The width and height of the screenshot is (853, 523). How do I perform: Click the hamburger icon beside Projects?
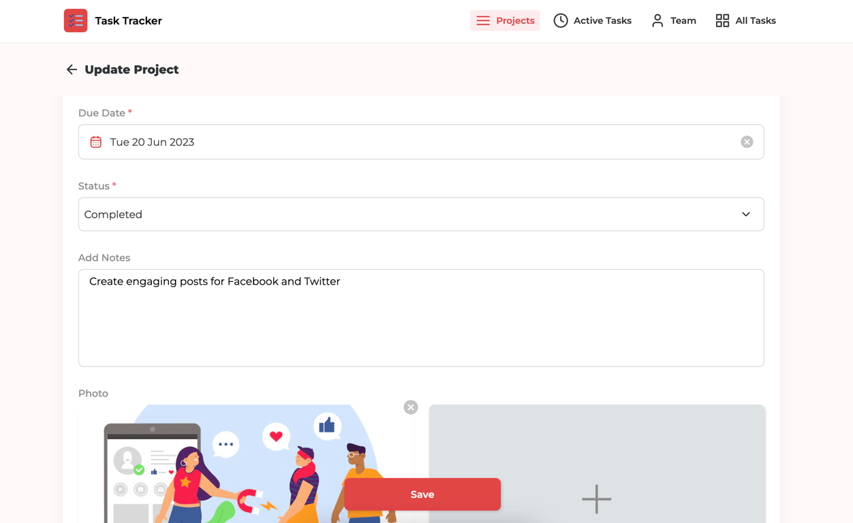[483, 20]
